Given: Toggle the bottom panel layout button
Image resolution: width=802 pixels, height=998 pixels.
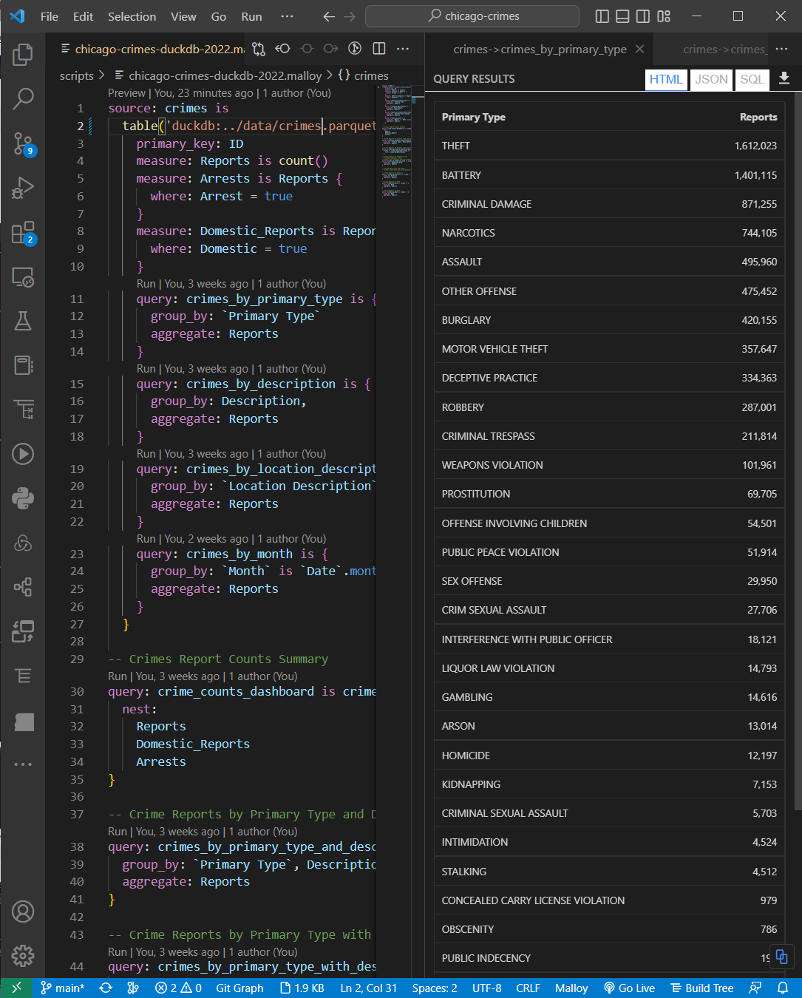Looking at the screenshot, I should coord(622,16).
